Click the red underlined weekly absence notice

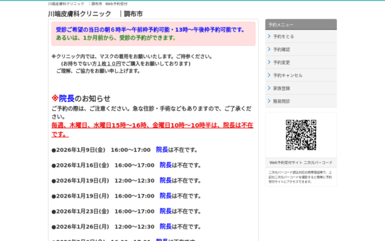[x=152, y=129]
